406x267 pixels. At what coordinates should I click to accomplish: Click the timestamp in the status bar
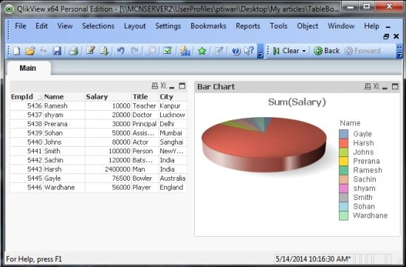[313, 259]
